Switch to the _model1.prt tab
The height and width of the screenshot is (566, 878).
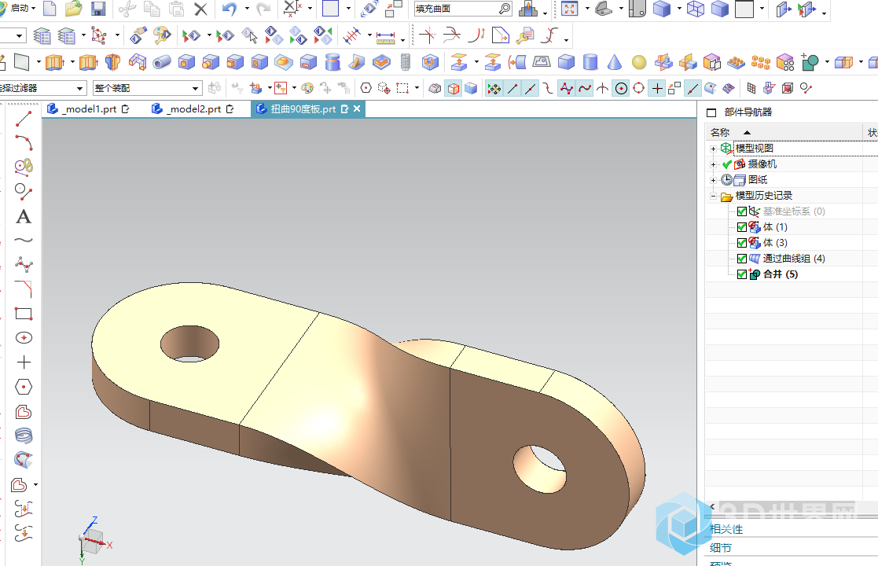pos(88,109)
